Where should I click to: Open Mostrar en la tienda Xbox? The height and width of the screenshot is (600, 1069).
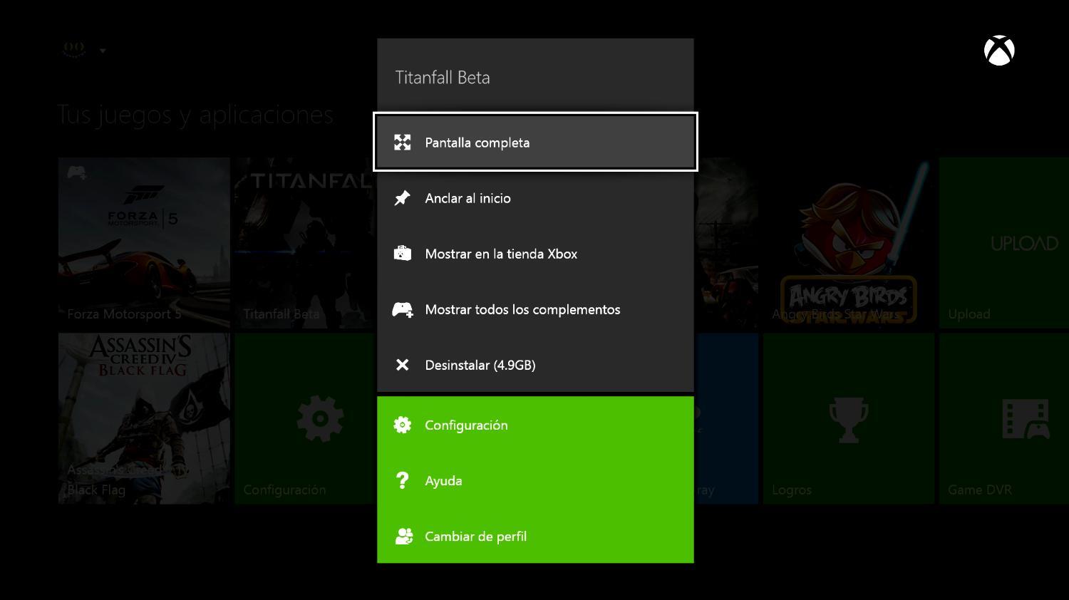535,254
